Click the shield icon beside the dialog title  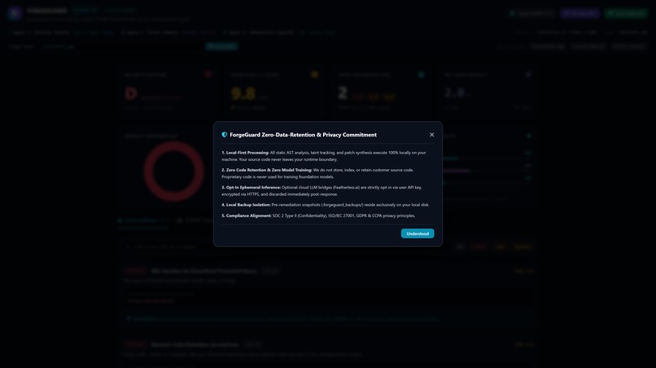[225, 135]
